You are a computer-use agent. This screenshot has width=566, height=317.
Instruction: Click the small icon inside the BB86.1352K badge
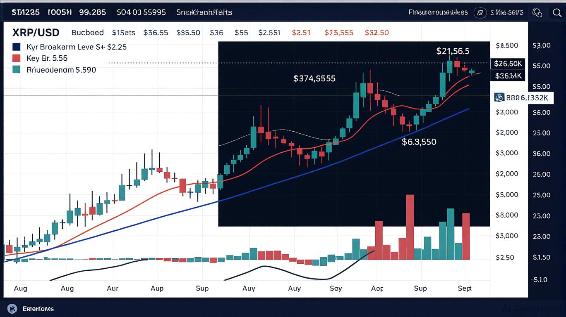pyautogui.click(x=499, y=97)
